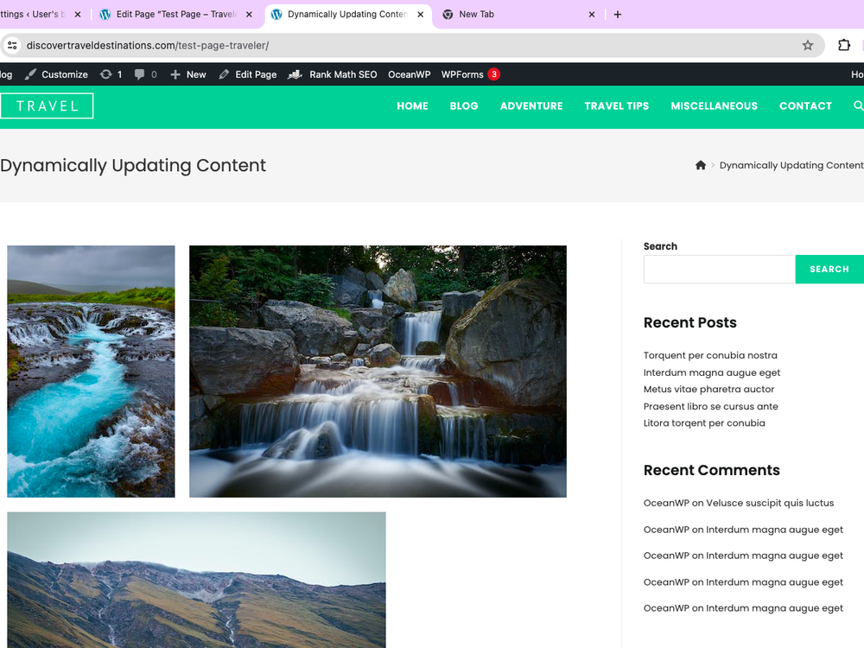Image resolution: width=864 pixels, height=648 pixels.
Task: Open the TRAVEL TIPS navigation menu
Action: 617,105
